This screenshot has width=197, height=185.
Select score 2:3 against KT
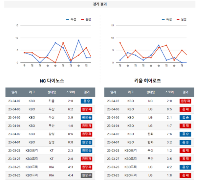pos(71,150)
